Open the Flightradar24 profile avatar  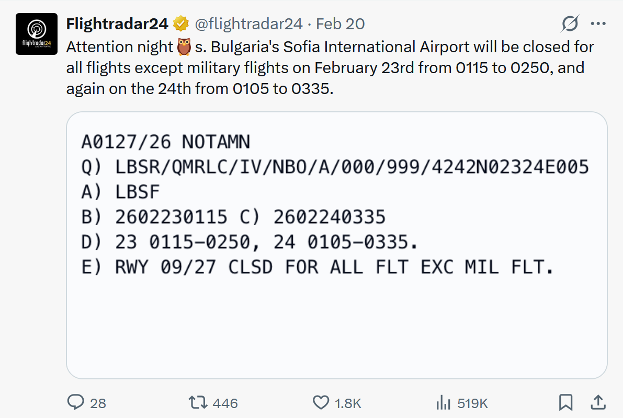pyautogui.click(x=37, y=34)
